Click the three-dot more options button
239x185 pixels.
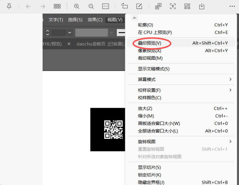(232, 6)
